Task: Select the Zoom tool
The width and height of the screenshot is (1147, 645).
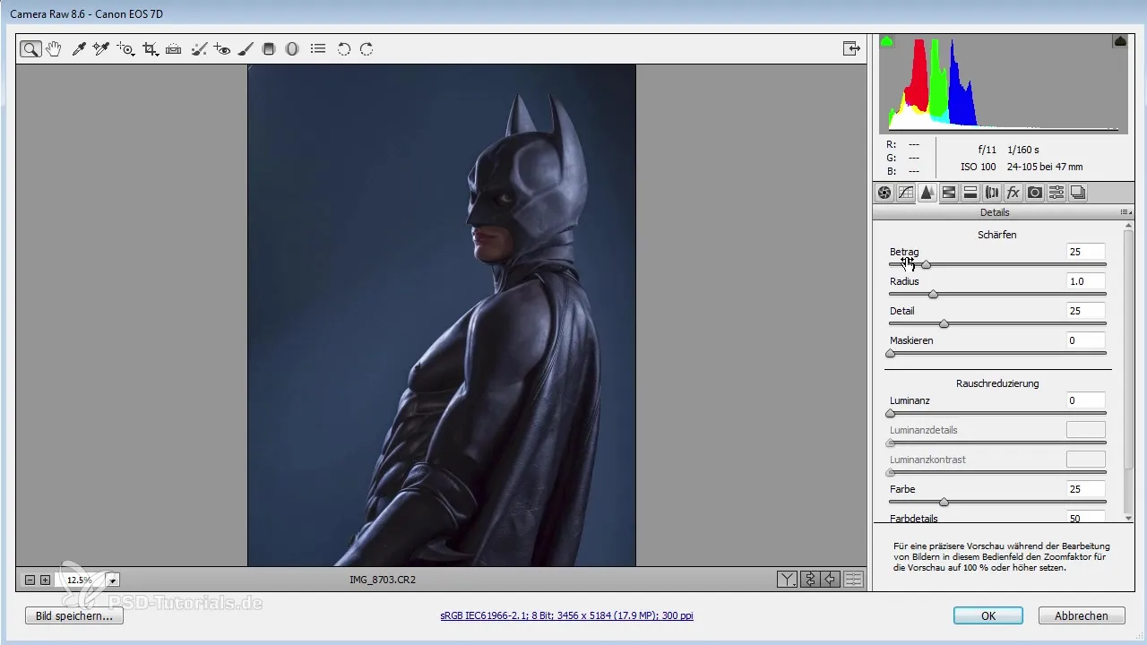Action: coord(30,49)
